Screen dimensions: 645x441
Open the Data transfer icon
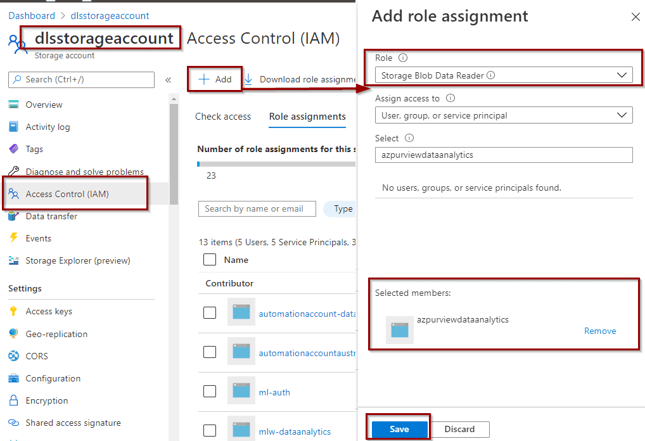[x=13, y=216]
